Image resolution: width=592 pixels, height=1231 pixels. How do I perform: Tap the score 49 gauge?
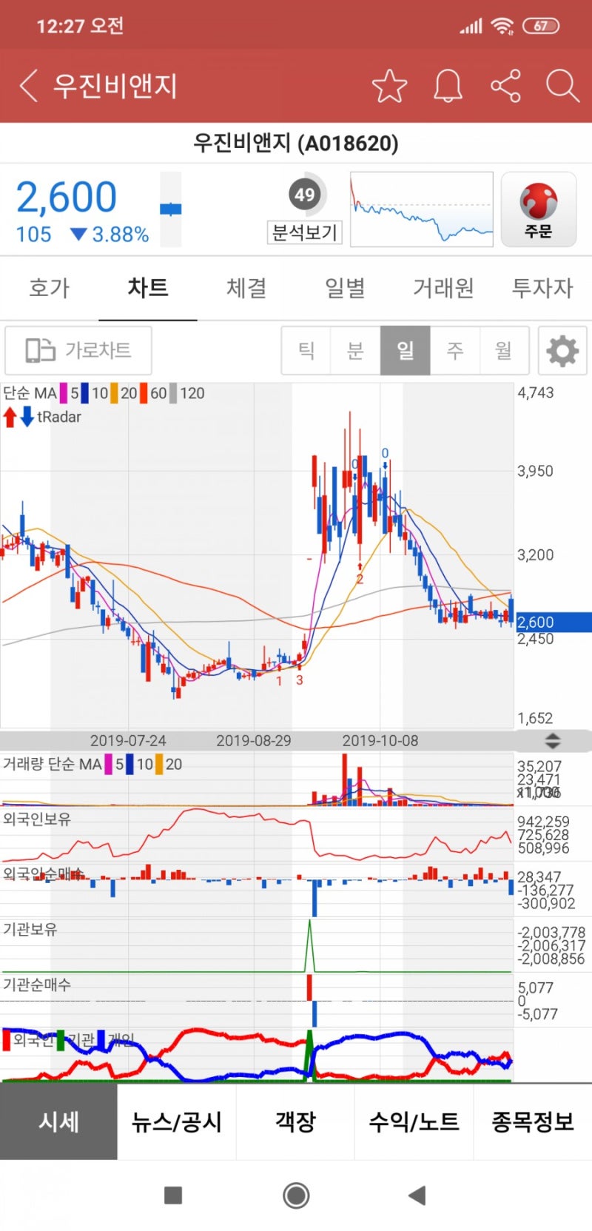(305, 195)
